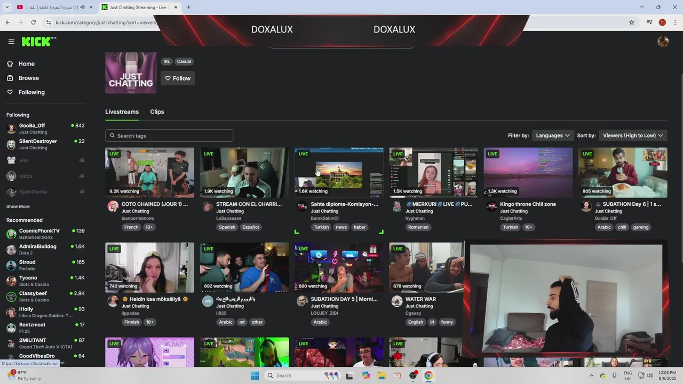
Task: Click the Romanian tag under MIERKURI stream
Action: 418,227
